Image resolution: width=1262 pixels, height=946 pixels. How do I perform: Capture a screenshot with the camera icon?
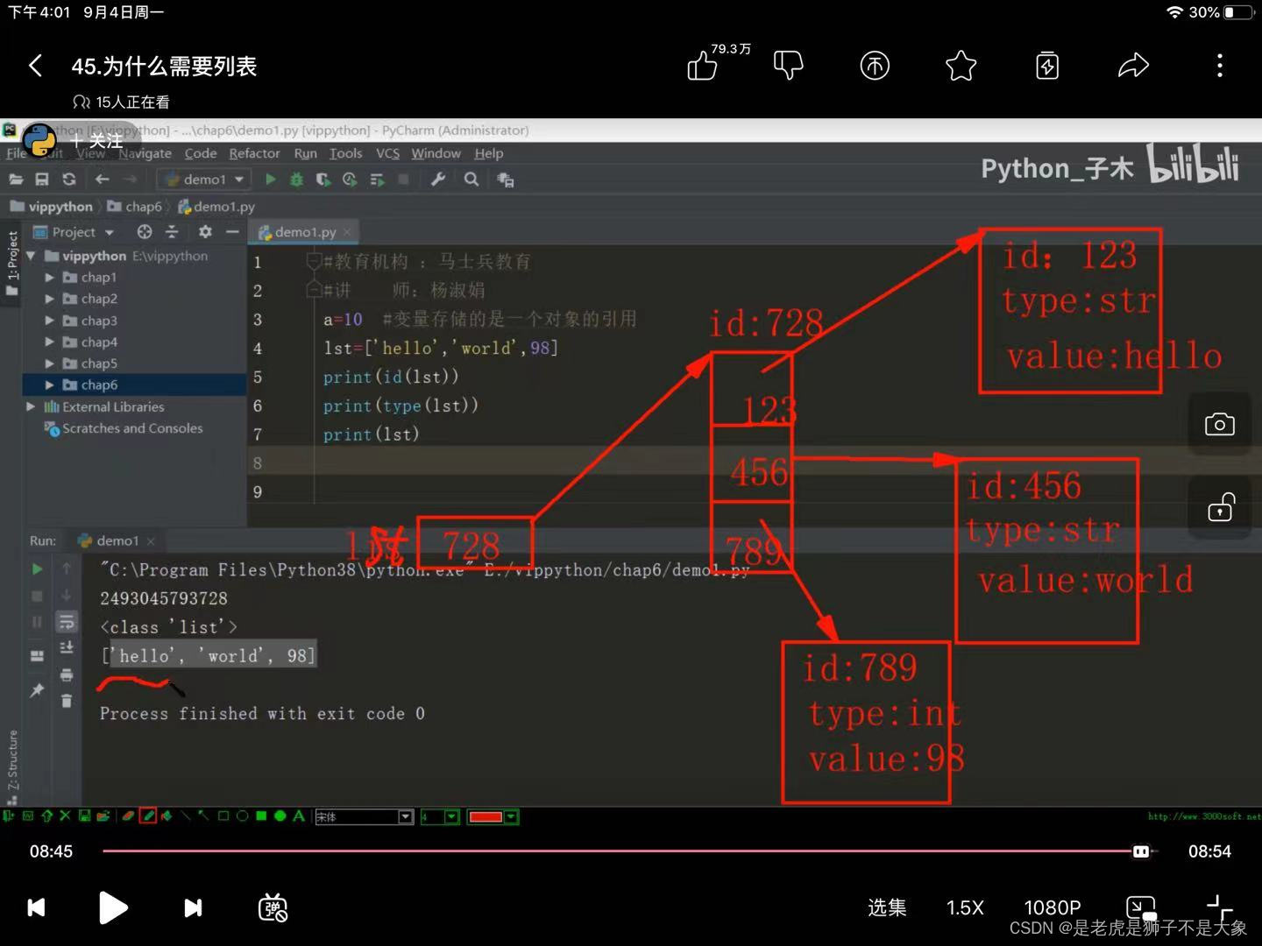coord(1220,424)
